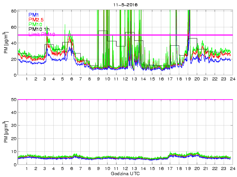Click the lower chart's PM y-axis label

[x=6, y=132]
